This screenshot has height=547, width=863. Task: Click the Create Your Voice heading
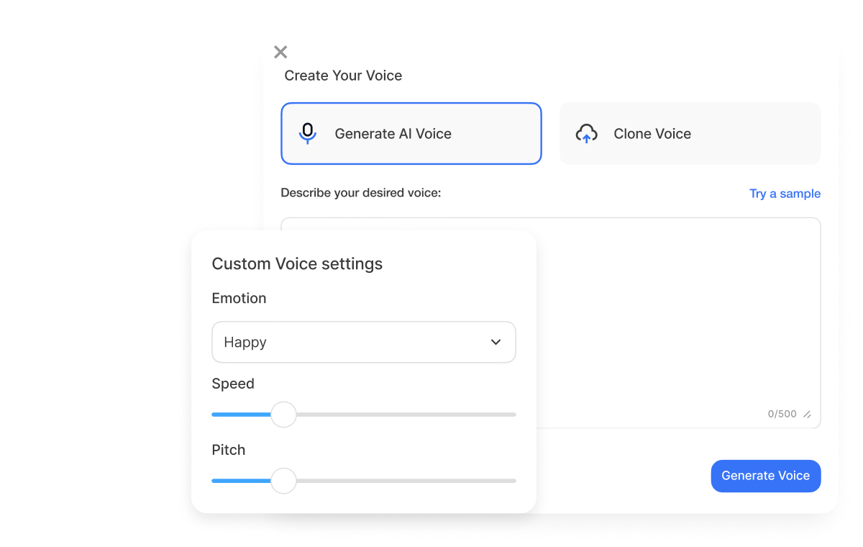pos(343,76)
